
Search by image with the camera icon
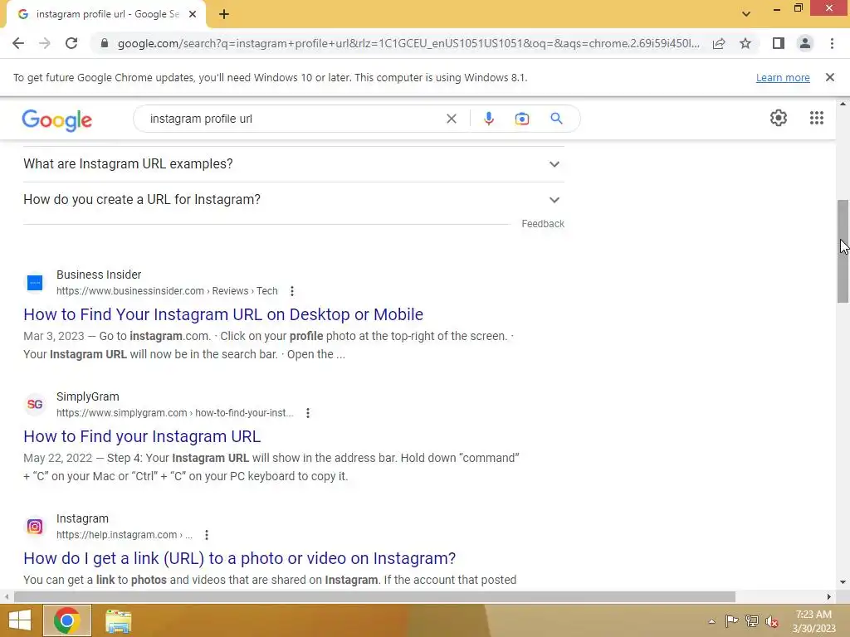pyautogui.click(x=521, y=119)
